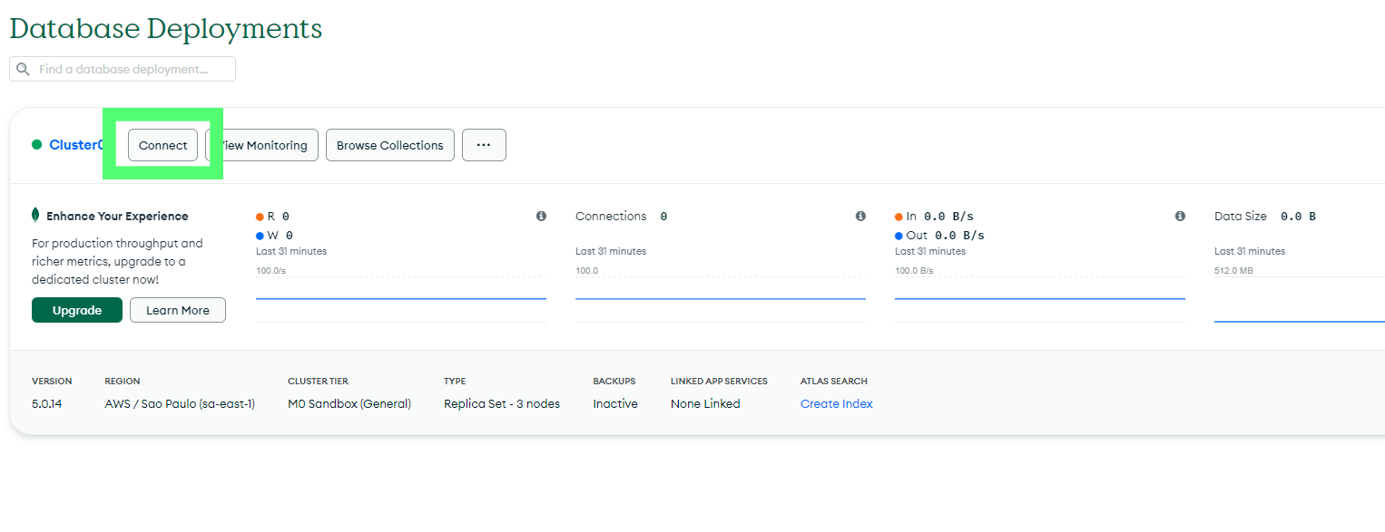
Task: Open info icon for In/Out network chart
Action: click(x=1180, y=216)
